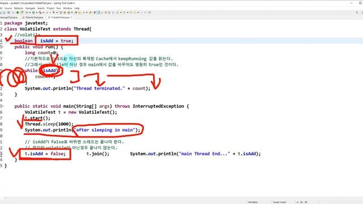Click 'package javatest;' on line 1

click(x=26, y=23)
